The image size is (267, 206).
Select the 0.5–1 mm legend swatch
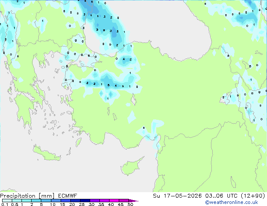click(17, 201)
